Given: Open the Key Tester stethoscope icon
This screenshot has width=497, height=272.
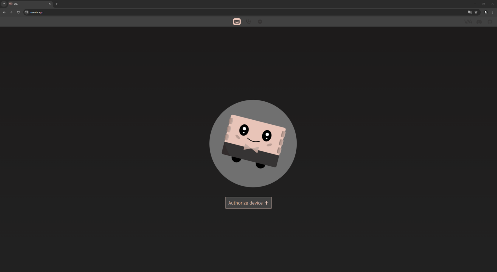Looking at the screenshot, I should click(x=248, y=22).
